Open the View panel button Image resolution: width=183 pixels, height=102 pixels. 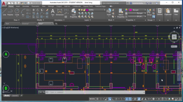point(176,12)
